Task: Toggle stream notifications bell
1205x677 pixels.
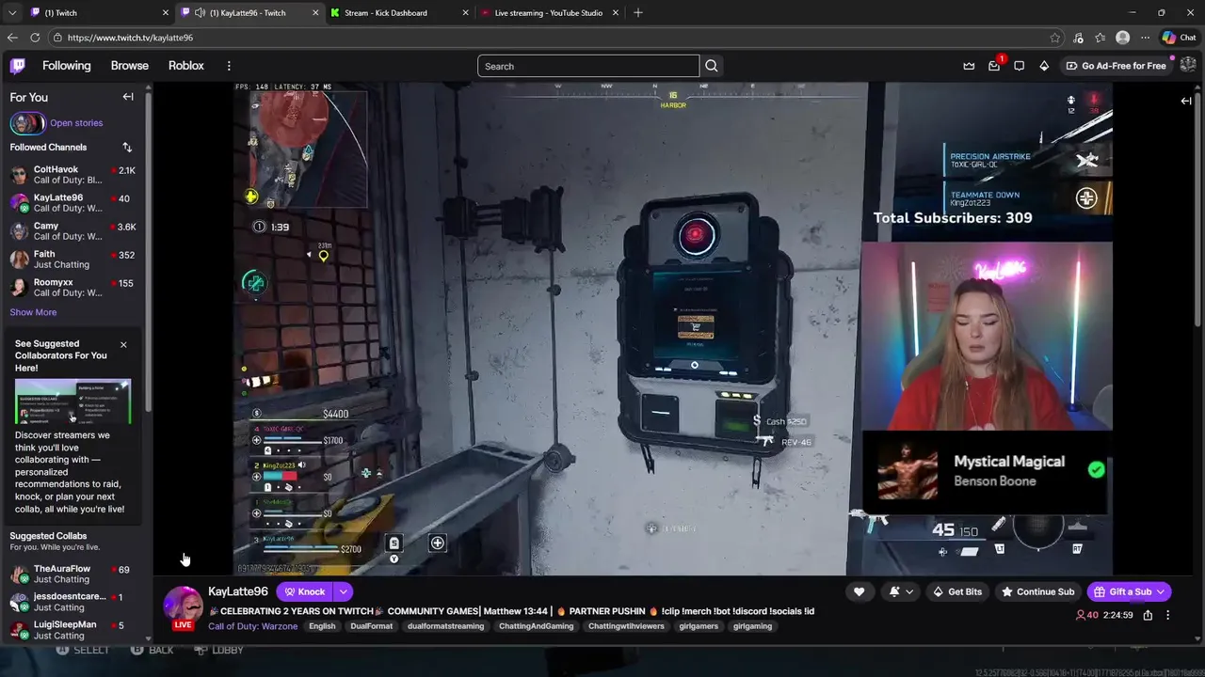Action: 894,591
